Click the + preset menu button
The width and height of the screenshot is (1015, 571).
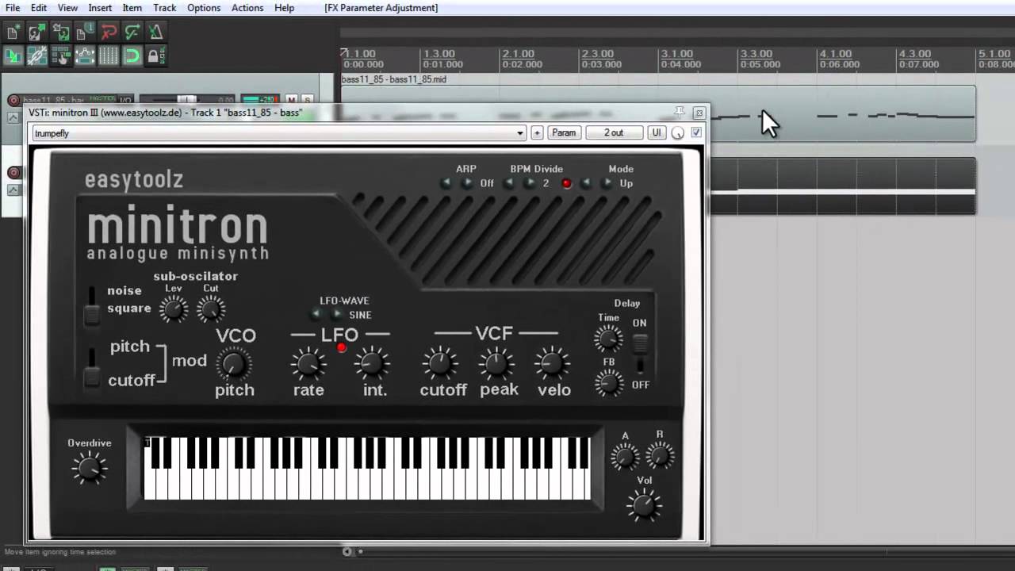pyautogui.click(x=537, y=132)
